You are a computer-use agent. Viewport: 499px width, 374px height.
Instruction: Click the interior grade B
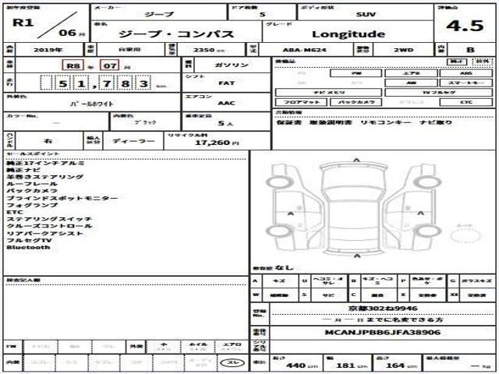pos(470,50)
